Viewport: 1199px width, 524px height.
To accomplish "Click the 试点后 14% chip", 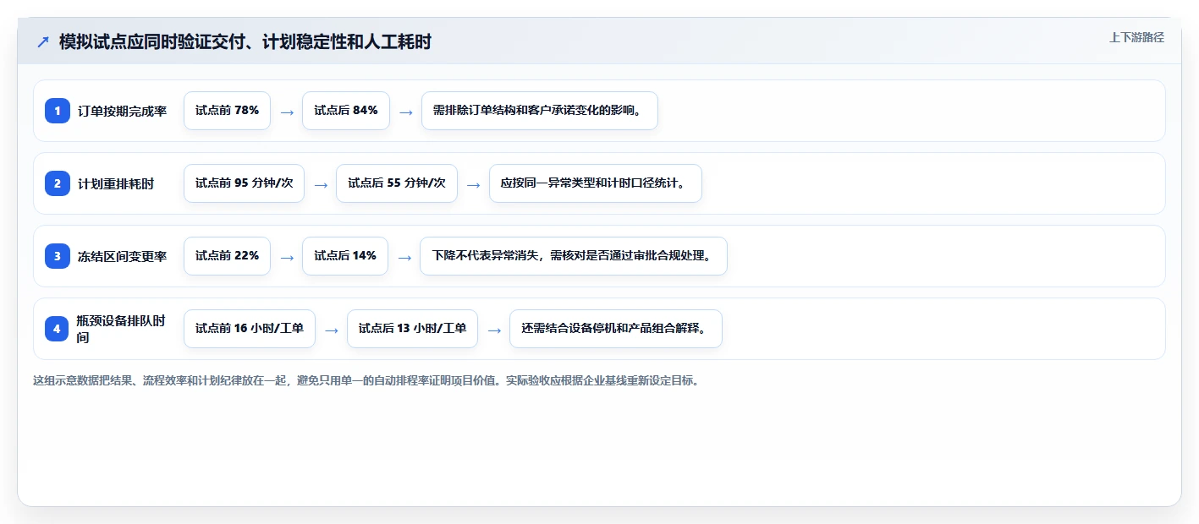I will point(345,256).
